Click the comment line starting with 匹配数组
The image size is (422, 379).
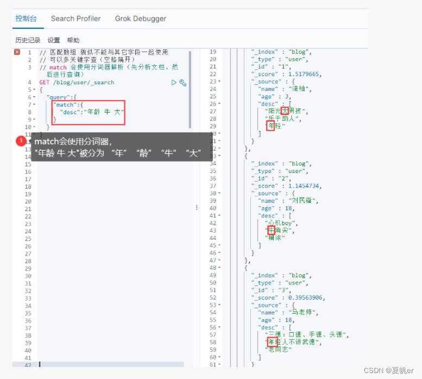pyautogui.click(x=104, y=52)
